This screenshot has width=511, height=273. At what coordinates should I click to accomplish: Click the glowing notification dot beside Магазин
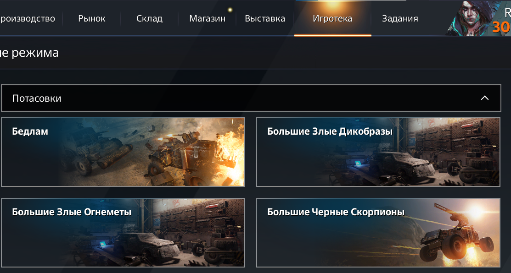pos(230,10)
